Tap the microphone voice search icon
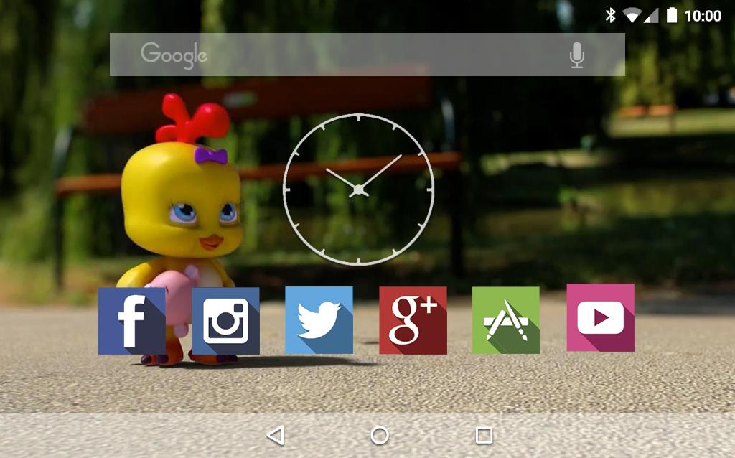This screenshot has height=458, width=735. [577, 55]
